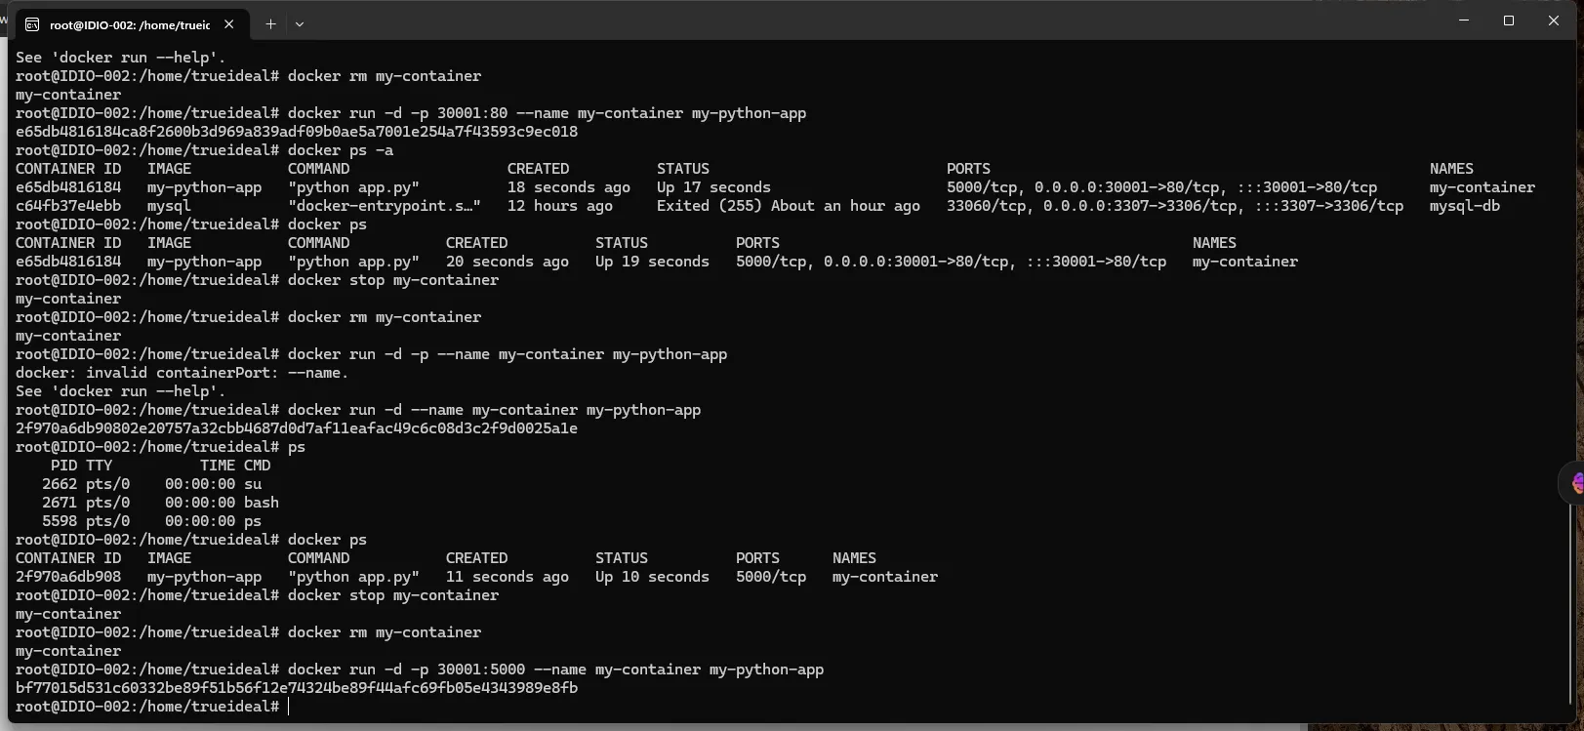Click the long hash starting e65db4816184ca8f
The width and height of the screenshot is (1584, 731).
point(297,132)
